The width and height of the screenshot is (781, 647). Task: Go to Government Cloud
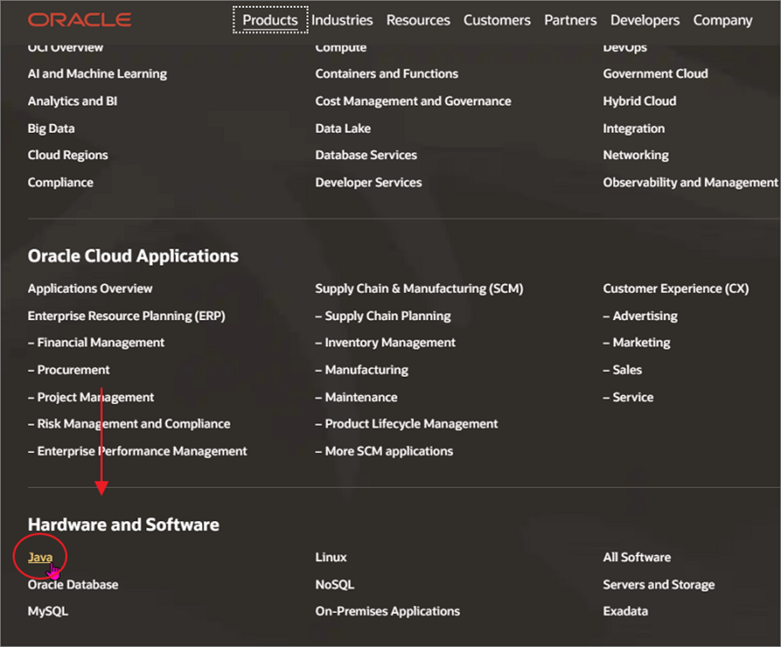coord(655,74)
